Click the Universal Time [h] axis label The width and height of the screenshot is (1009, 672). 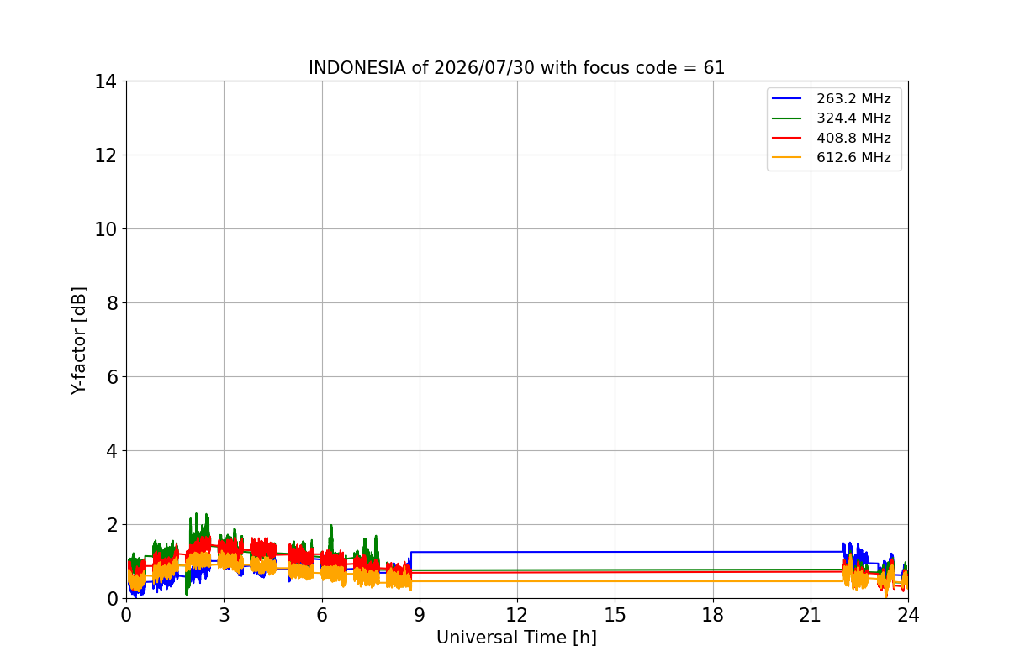(x=516, y=638)
